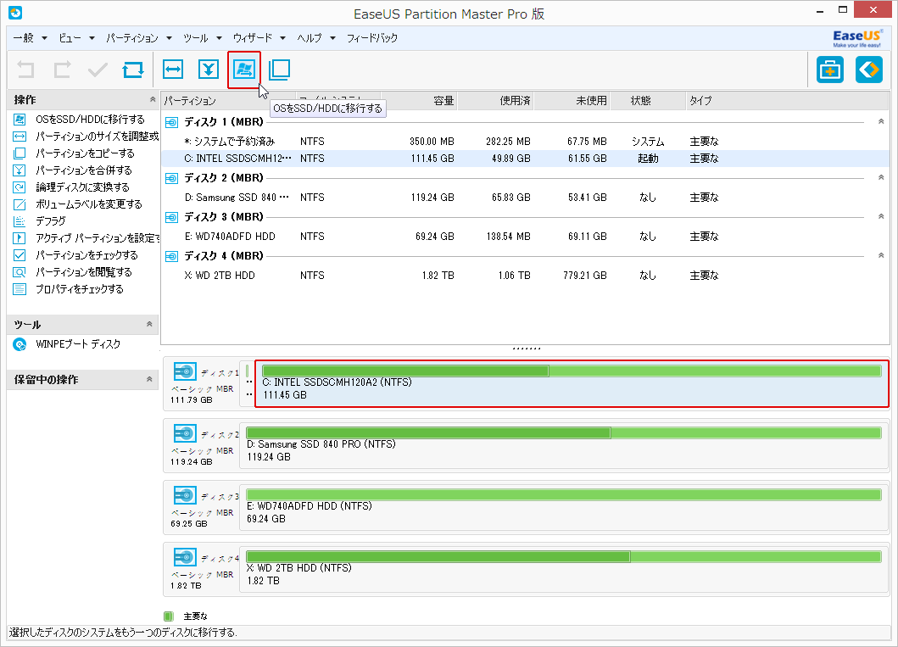Collapse the 操作 panel section
Viewport: 898px width, 647px height.
point(153,99)
